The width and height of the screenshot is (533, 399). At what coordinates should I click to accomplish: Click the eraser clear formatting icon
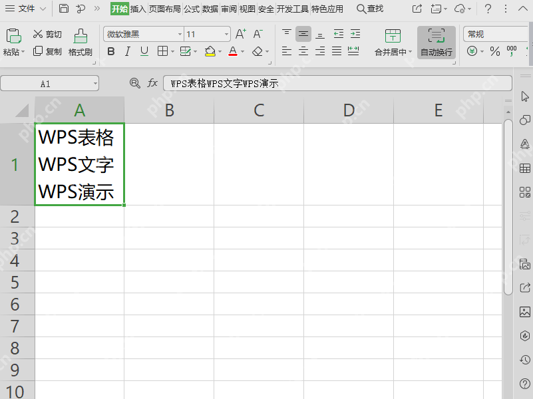pyautogui.click(x=258, y=52)
